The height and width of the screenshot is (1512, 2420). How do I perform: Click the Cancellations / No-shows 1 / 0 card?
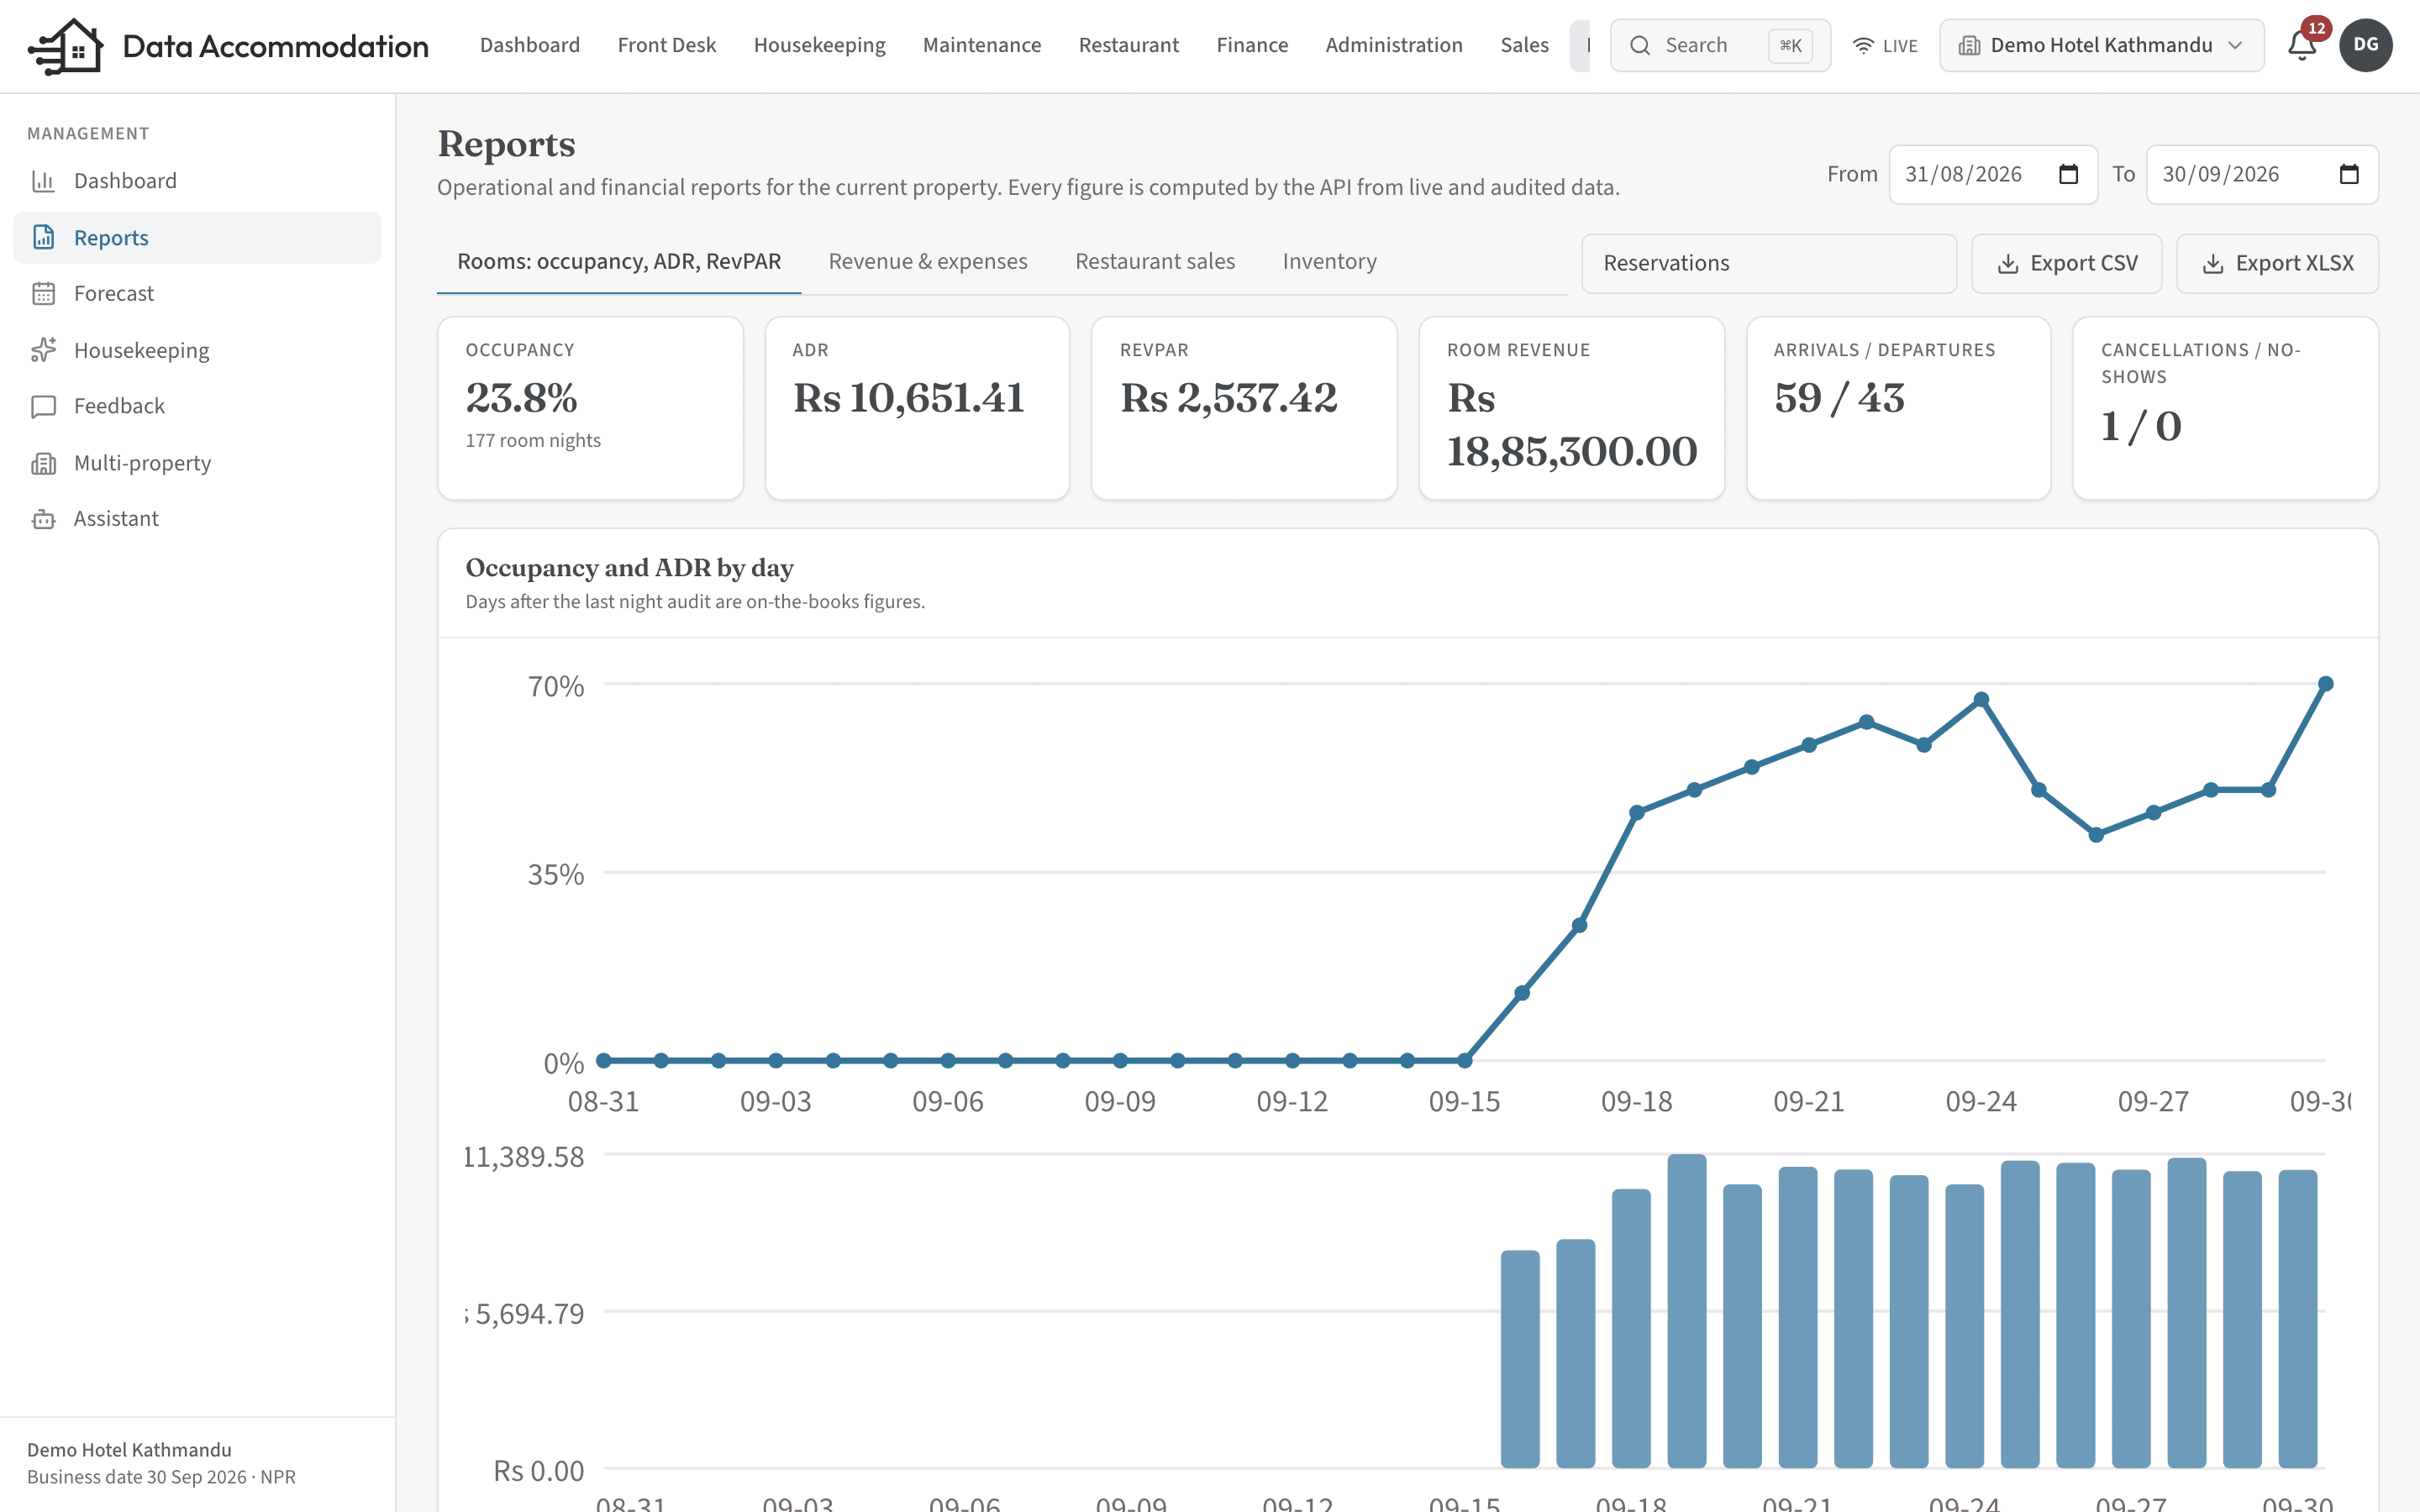[x=2225, y=408]
